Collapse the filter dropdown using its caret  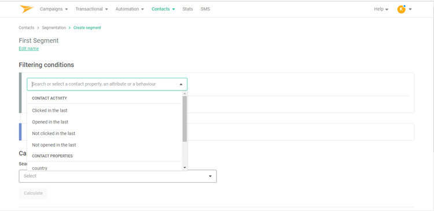click(181, 84)
